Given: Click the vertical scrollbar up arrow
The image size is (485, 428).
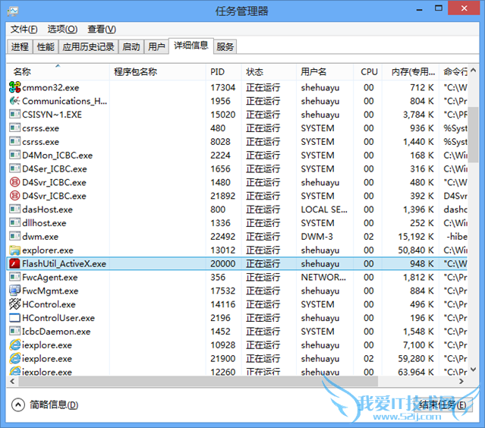Looking at the screenshot, I should pos(473,71).
